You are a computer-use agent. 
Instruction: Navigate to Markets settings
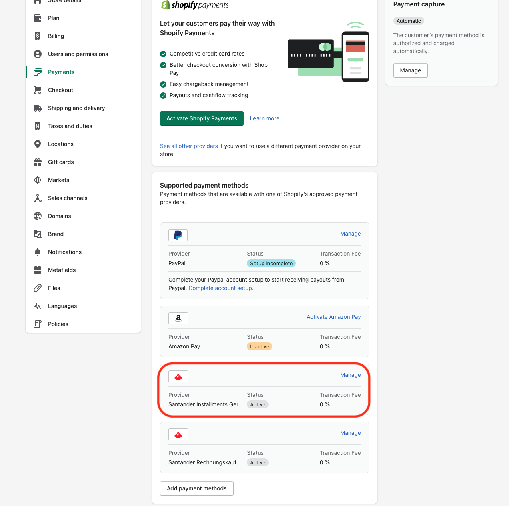(83, 180)
